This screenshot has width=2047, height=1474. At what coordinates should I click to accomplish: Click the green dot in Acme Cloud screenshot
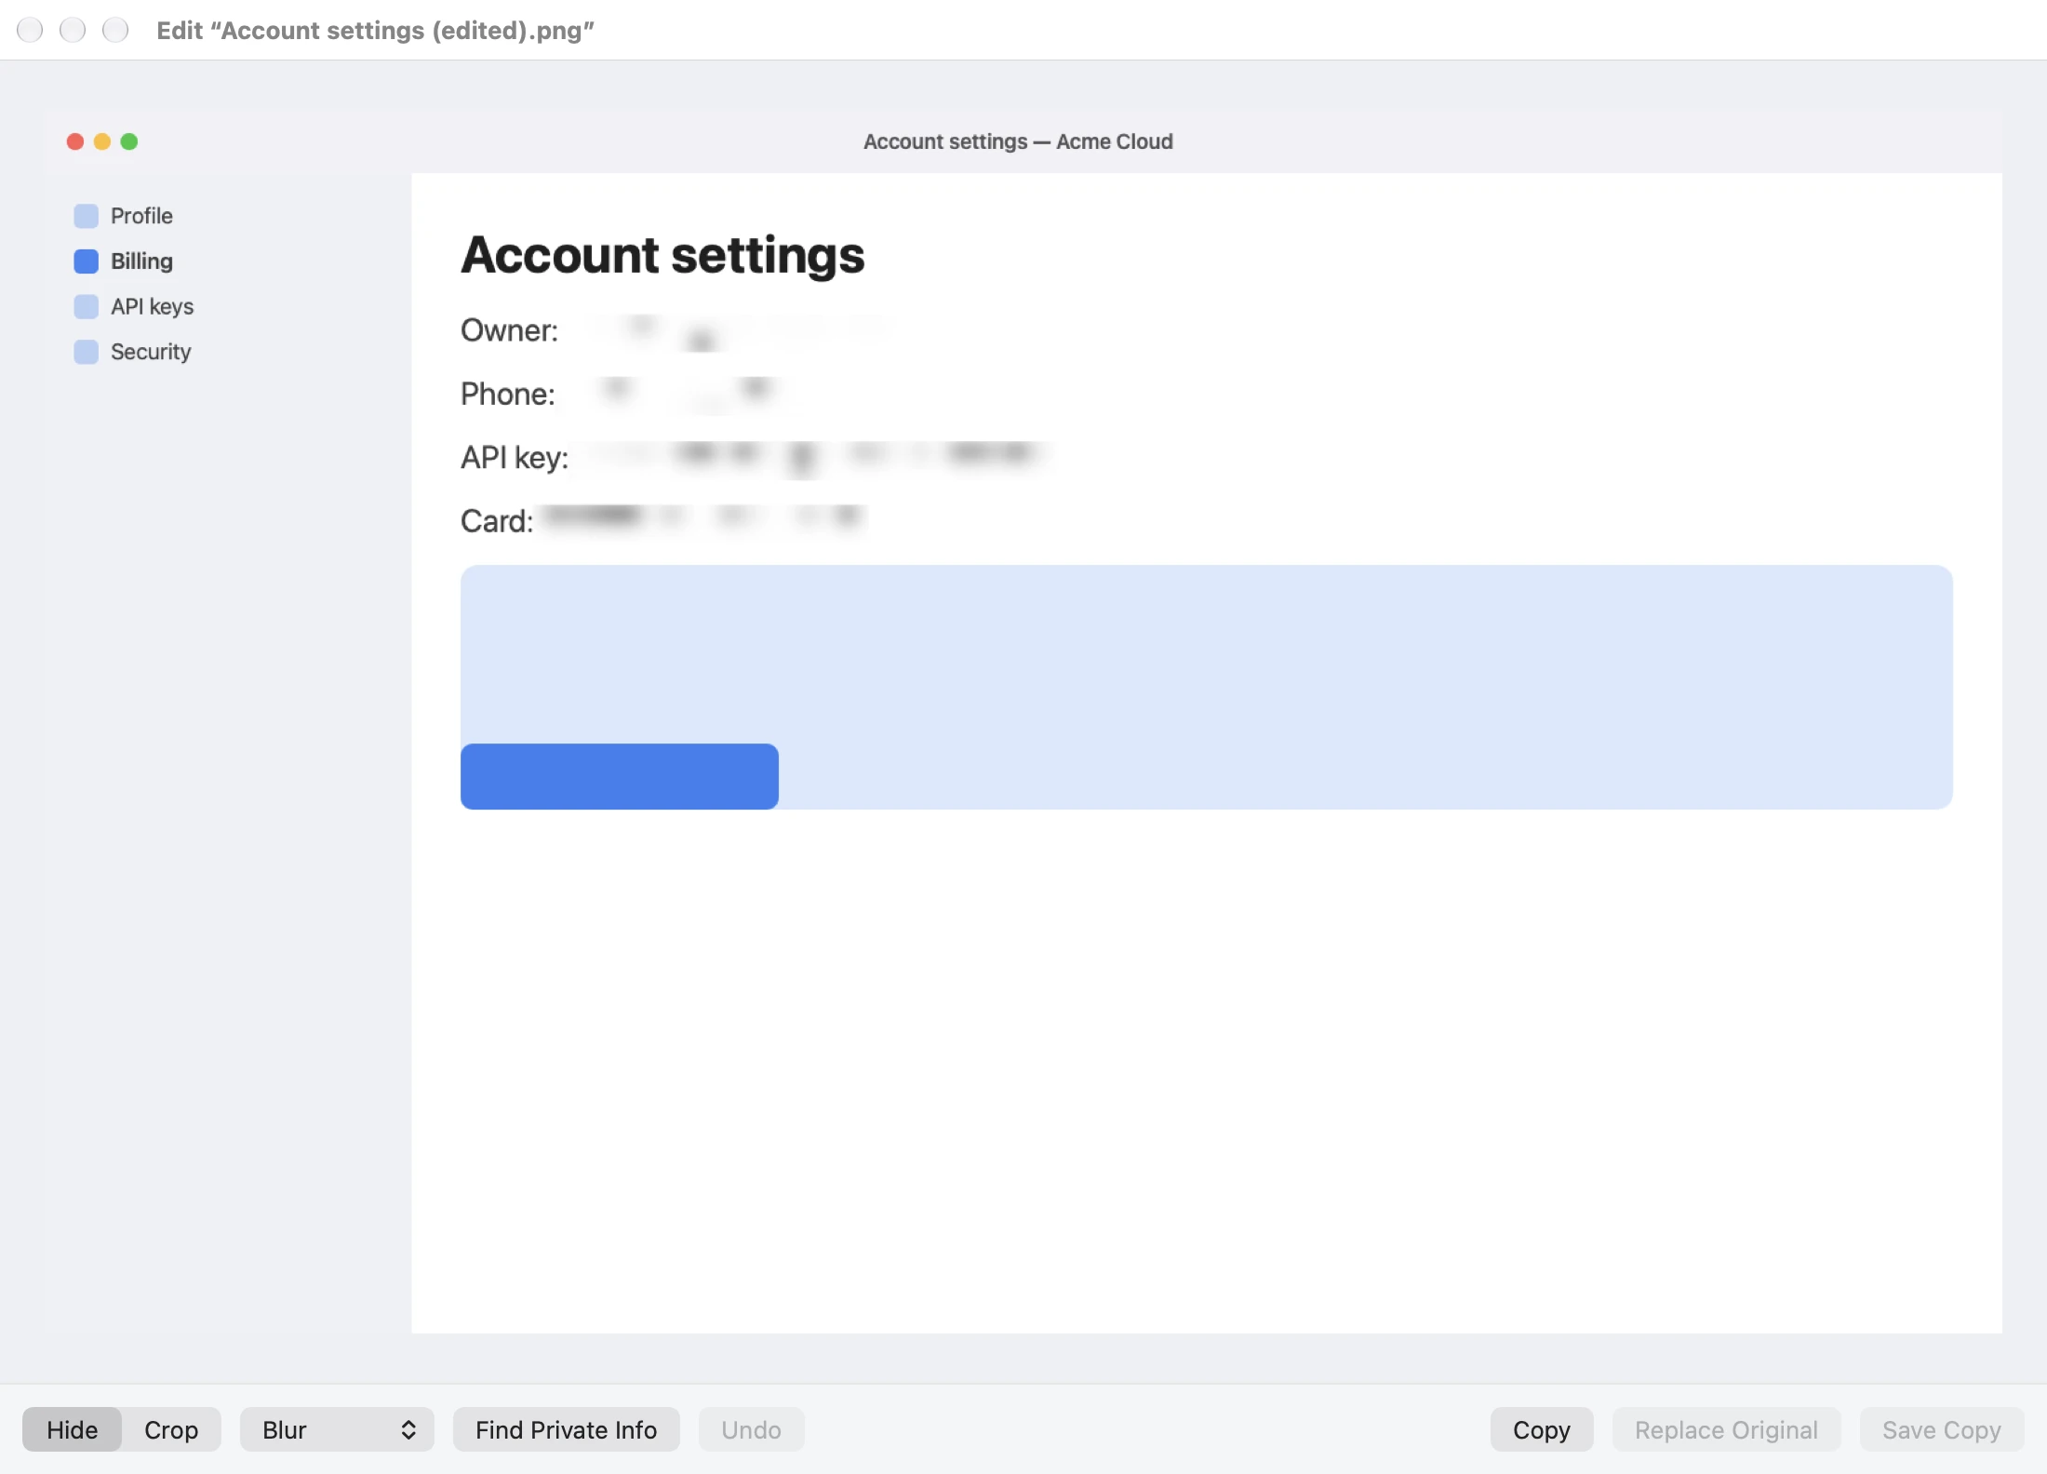(129, 141)
